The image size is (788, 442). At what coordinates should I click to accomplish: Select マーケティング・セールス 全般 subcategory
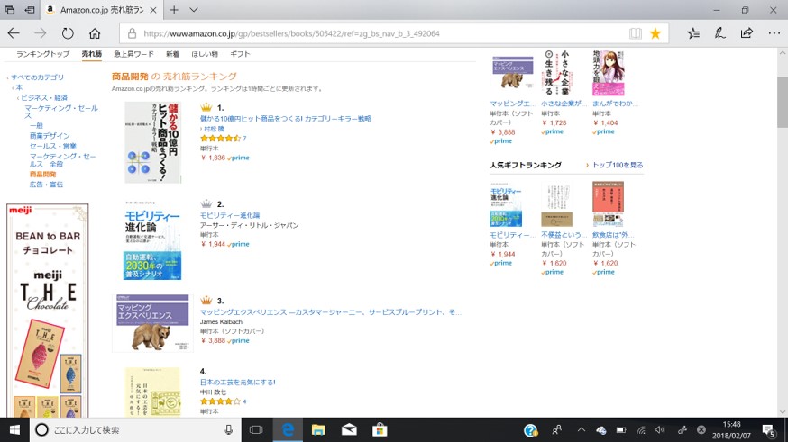(63, 160)
